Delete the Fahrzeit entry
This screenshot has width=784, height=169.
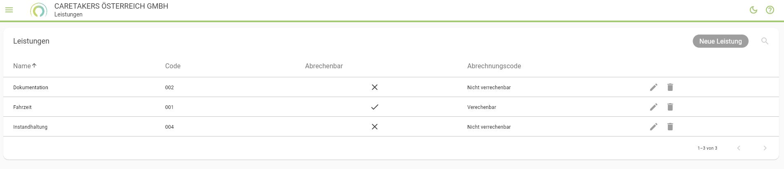pyautogui.click(x=670, y=107)
